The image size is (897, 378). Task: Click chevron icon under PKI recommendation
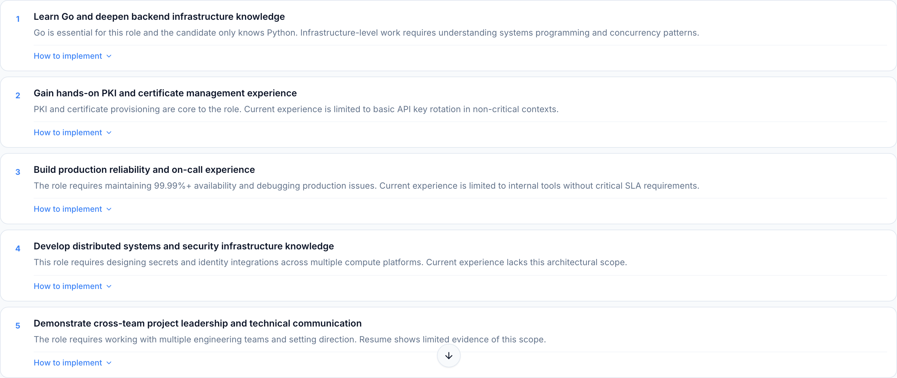[x=109, y=133]
